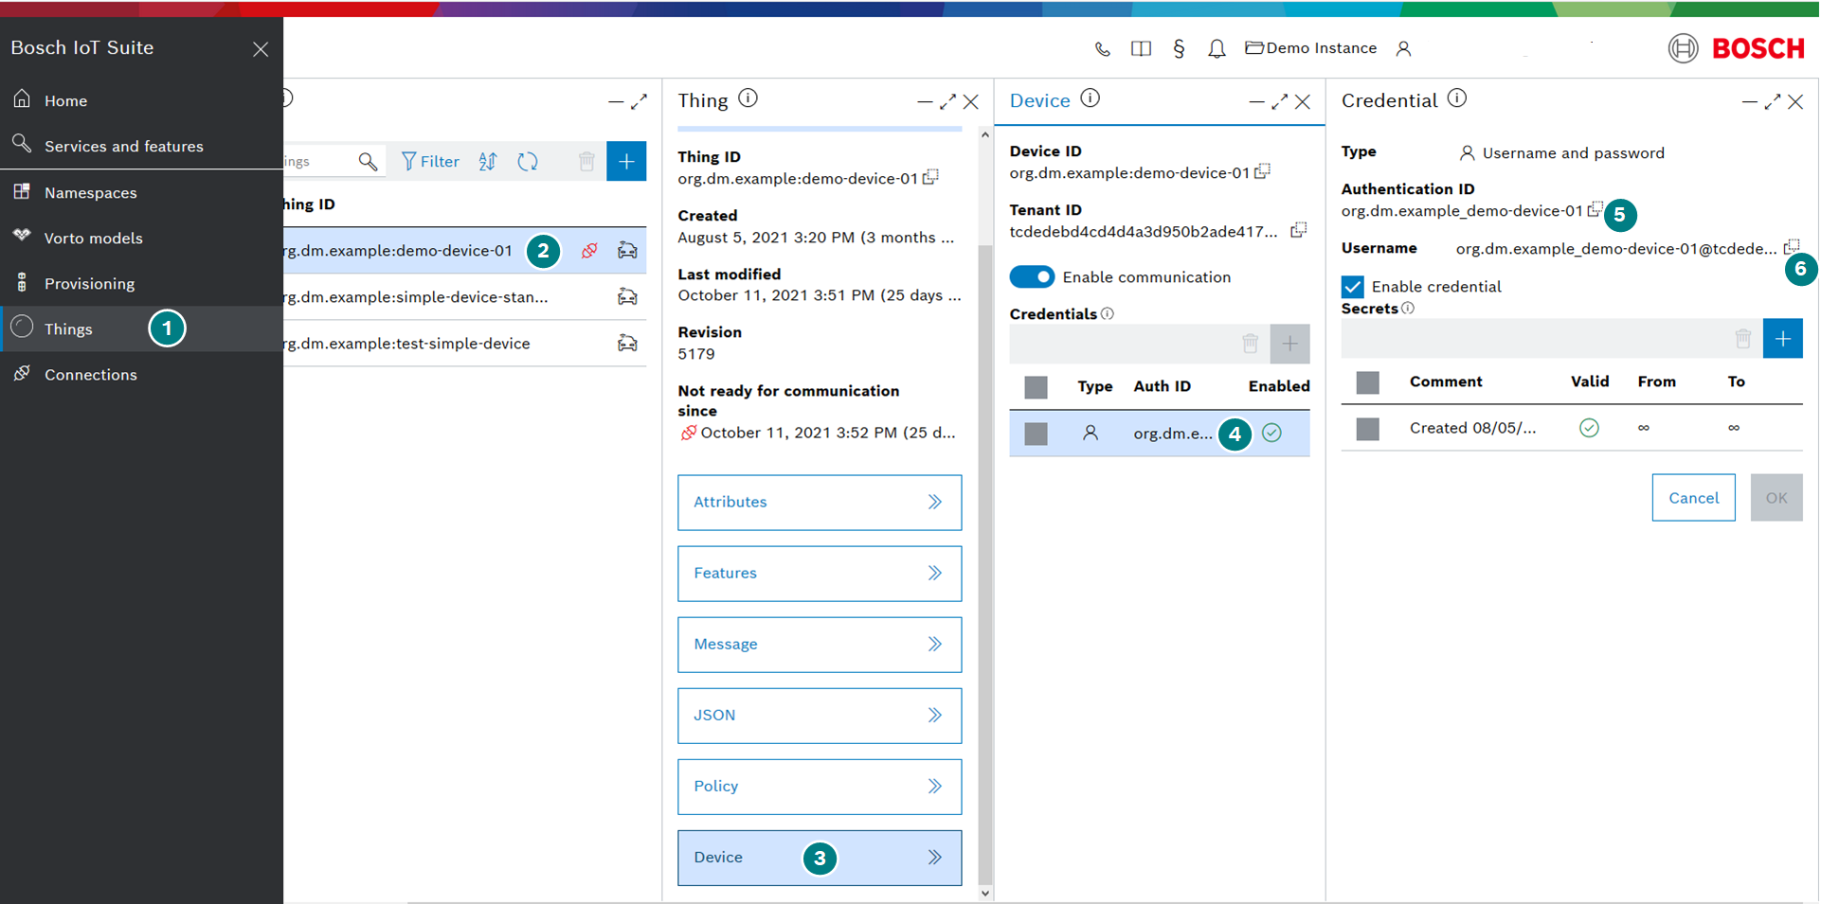Open the Device panel info icon
The width and height of the screenshot is (1821, 904).
(1091, 98)
